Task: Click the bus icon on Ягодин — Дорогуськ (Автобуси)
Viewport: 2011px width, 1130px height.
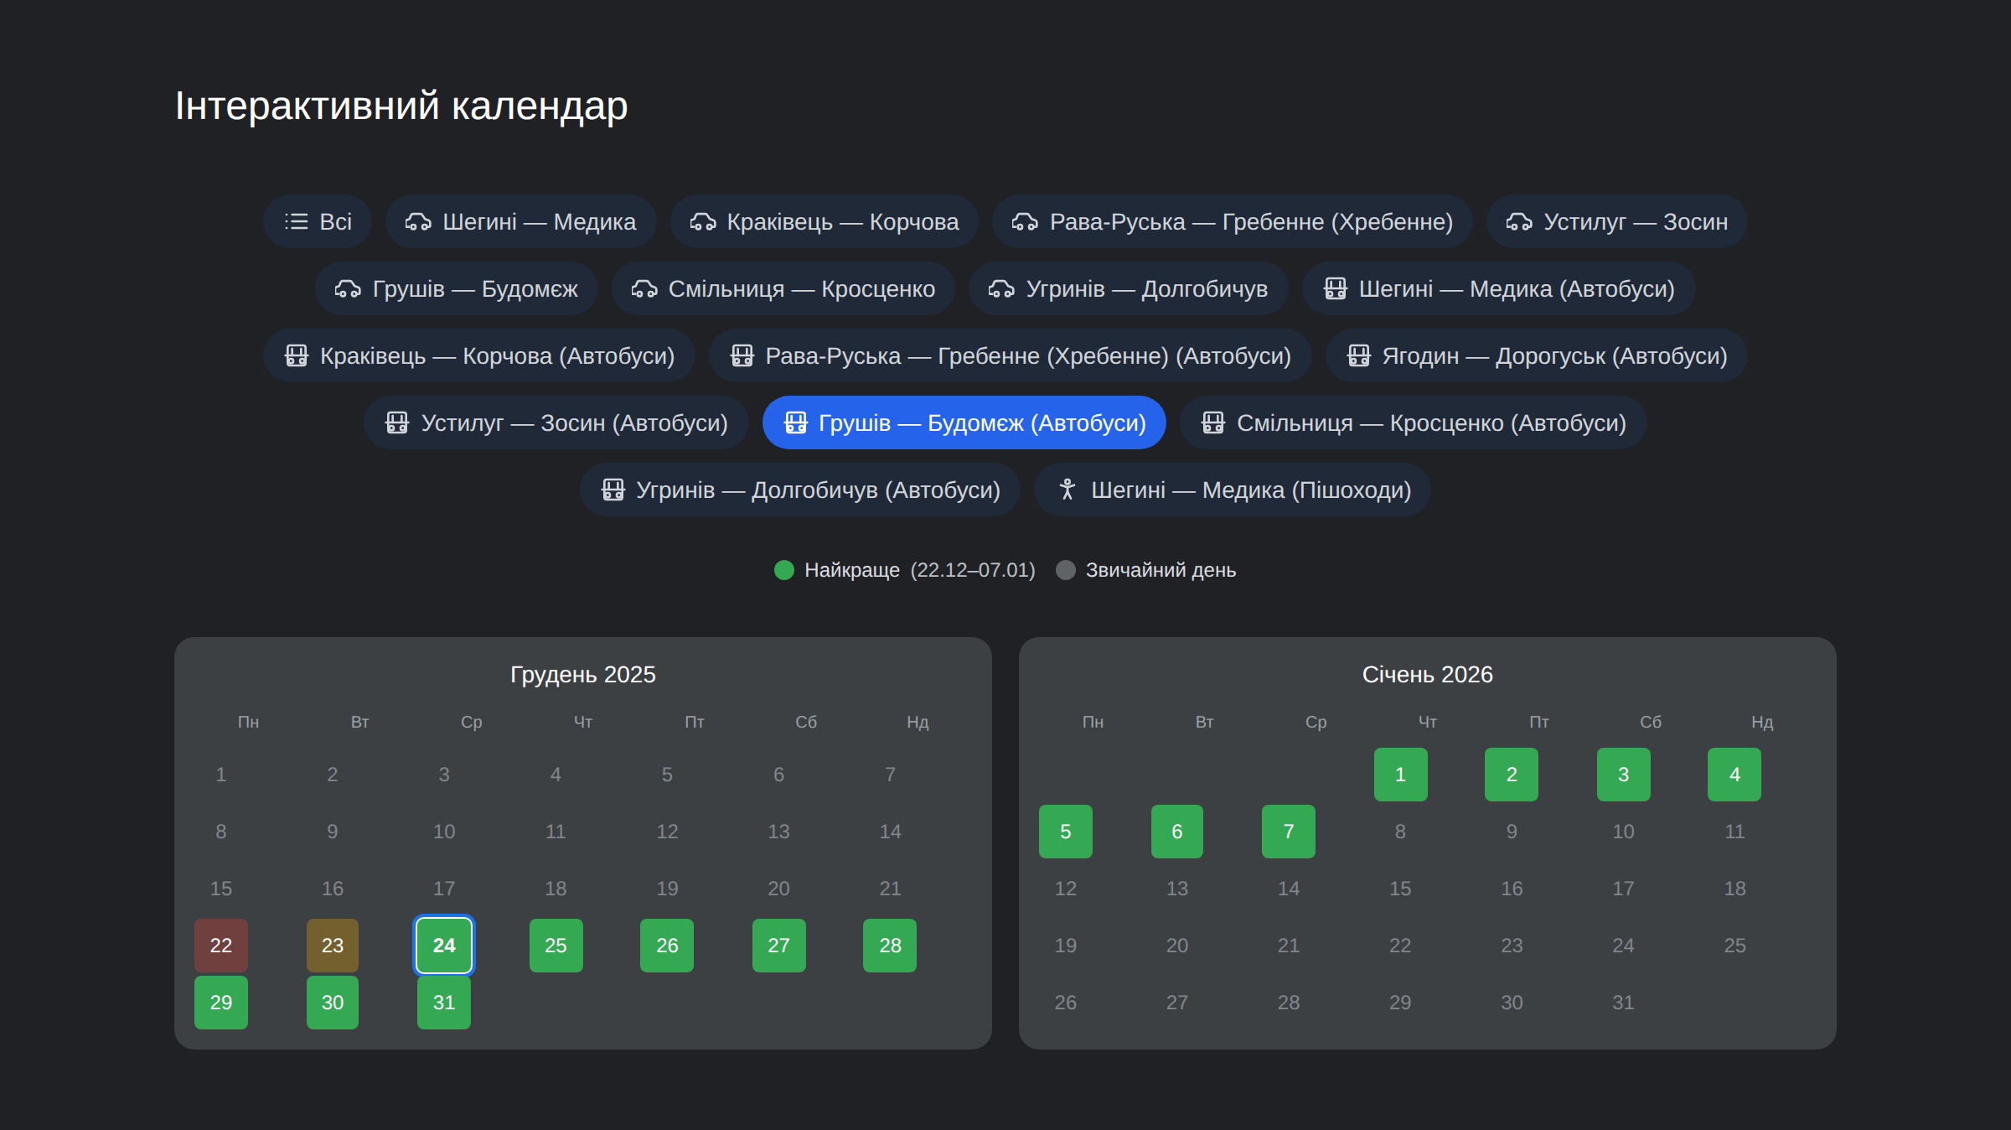Action: click(x=1358, y=356)
